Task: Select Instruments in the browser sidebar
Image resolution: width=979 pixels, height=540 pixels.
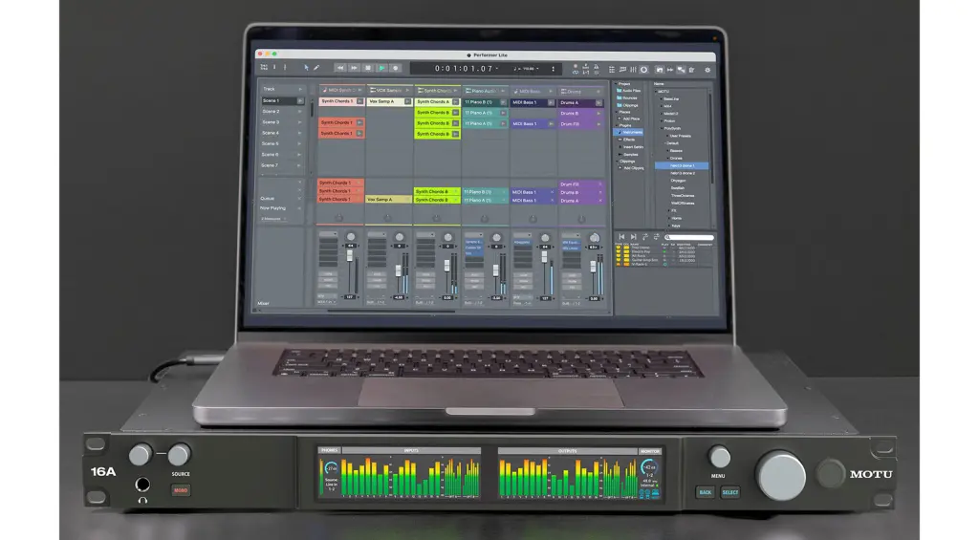Action: [632, 132]
